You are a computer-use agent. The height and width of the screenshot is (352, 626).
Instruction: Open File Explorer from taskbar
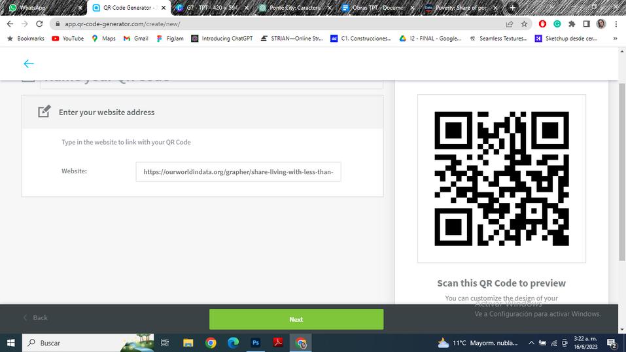(188, 343)
